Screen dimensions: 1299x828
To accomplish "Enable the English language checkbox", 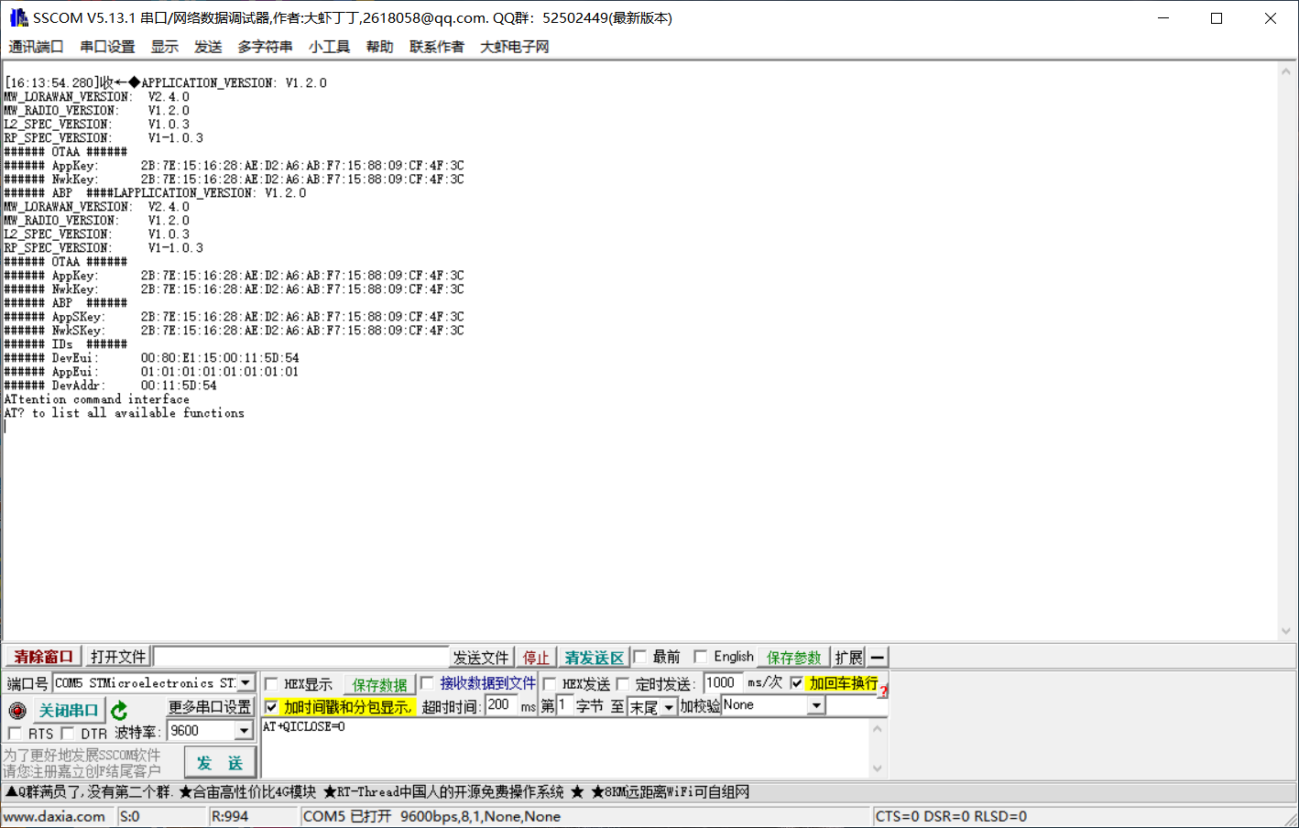I will [x=701, y=657].
